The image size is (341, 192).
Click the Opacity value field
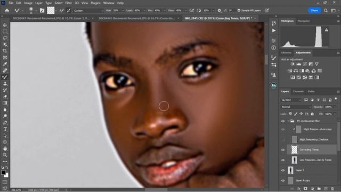[328, 107]
